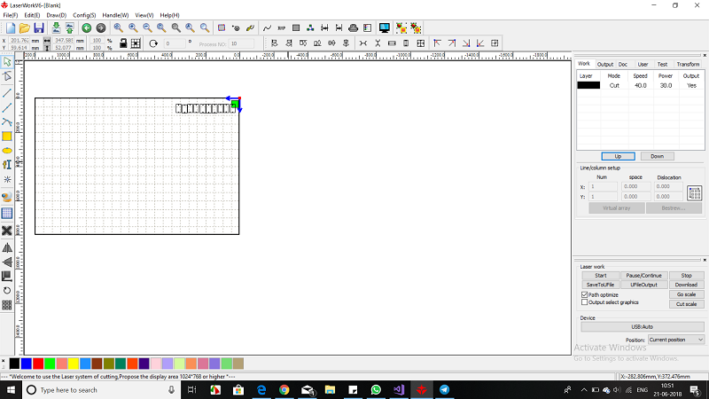This screenshot has width=709, height=399.
Task: Select the Point tool
Action: [7, 180]
